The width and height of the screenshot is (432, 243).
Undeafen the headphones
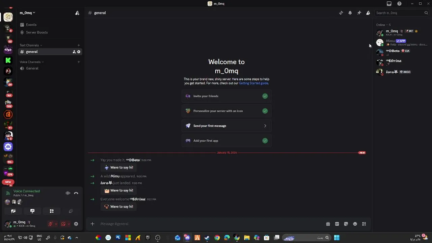tap(63, 224)
